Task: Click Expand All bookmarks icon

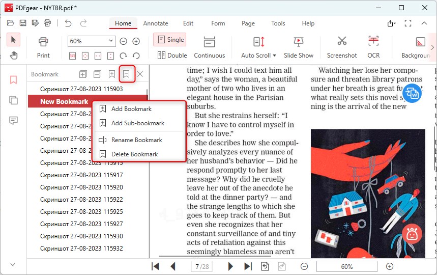Action: pyautogui.click(x=83, y=74)
